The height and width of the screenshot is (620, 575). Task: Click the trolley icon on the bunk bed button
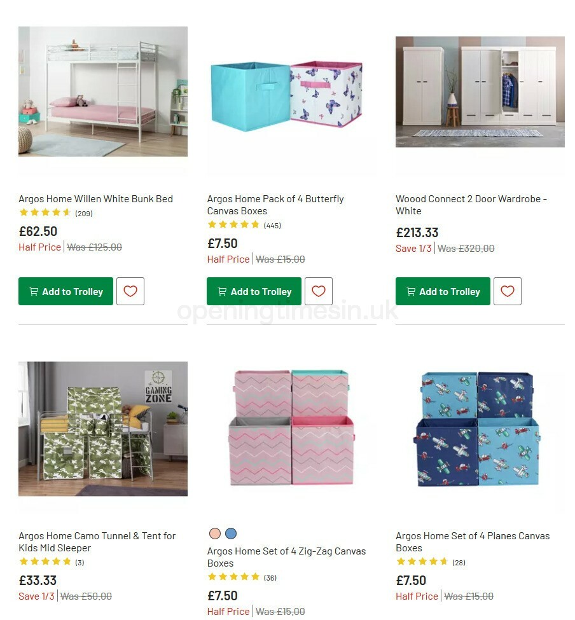click(33, 291)
